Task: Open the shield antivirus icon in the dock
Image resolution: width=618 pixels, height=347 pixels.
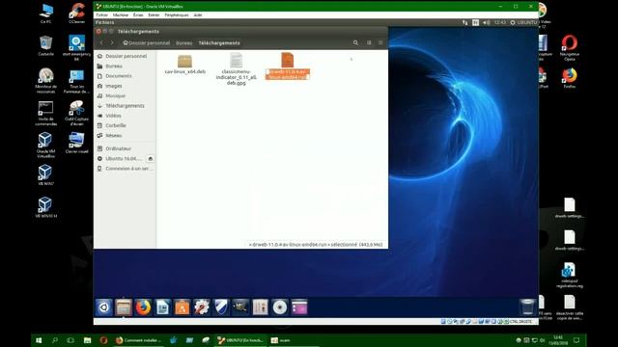Action: (x=221, y=307)
